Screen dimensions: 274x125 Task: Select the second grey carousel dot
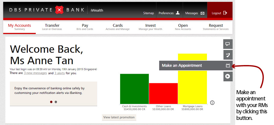pos(56,102)
